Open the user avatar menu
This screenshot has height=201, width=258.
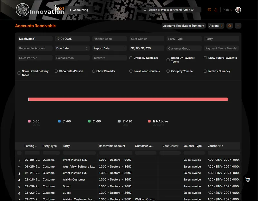[238, 10]
